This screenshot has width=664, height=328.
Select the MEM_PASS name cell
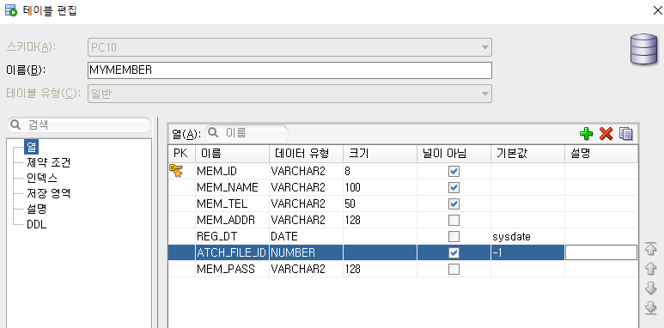point(232,269)
